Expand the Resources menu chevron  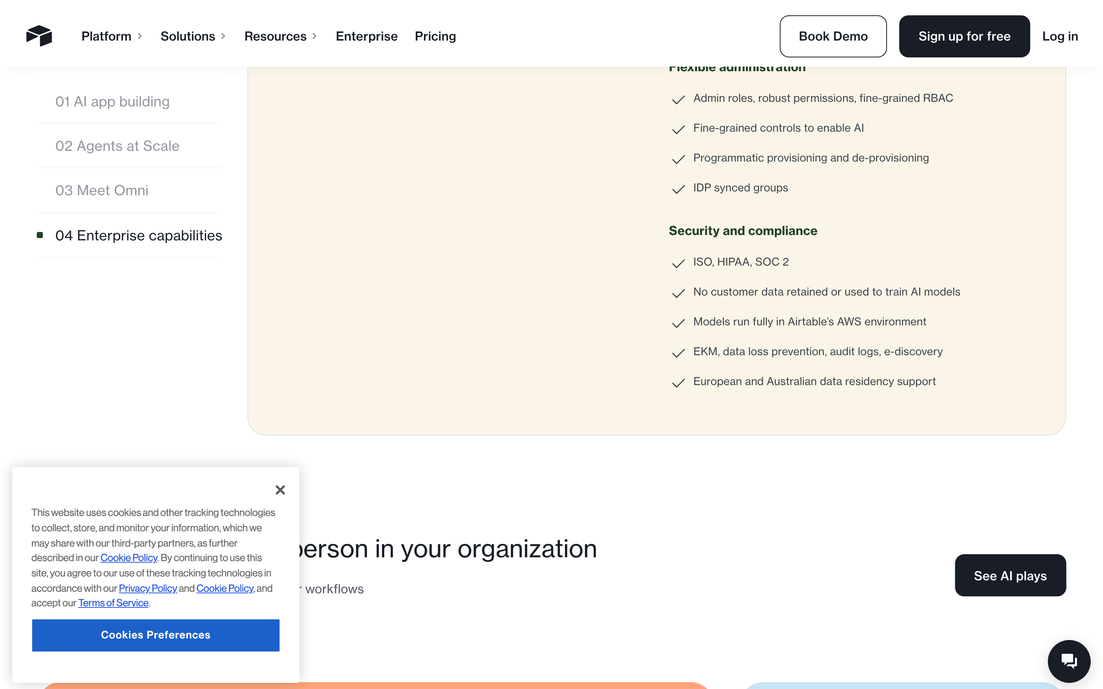tap(314, 36)
